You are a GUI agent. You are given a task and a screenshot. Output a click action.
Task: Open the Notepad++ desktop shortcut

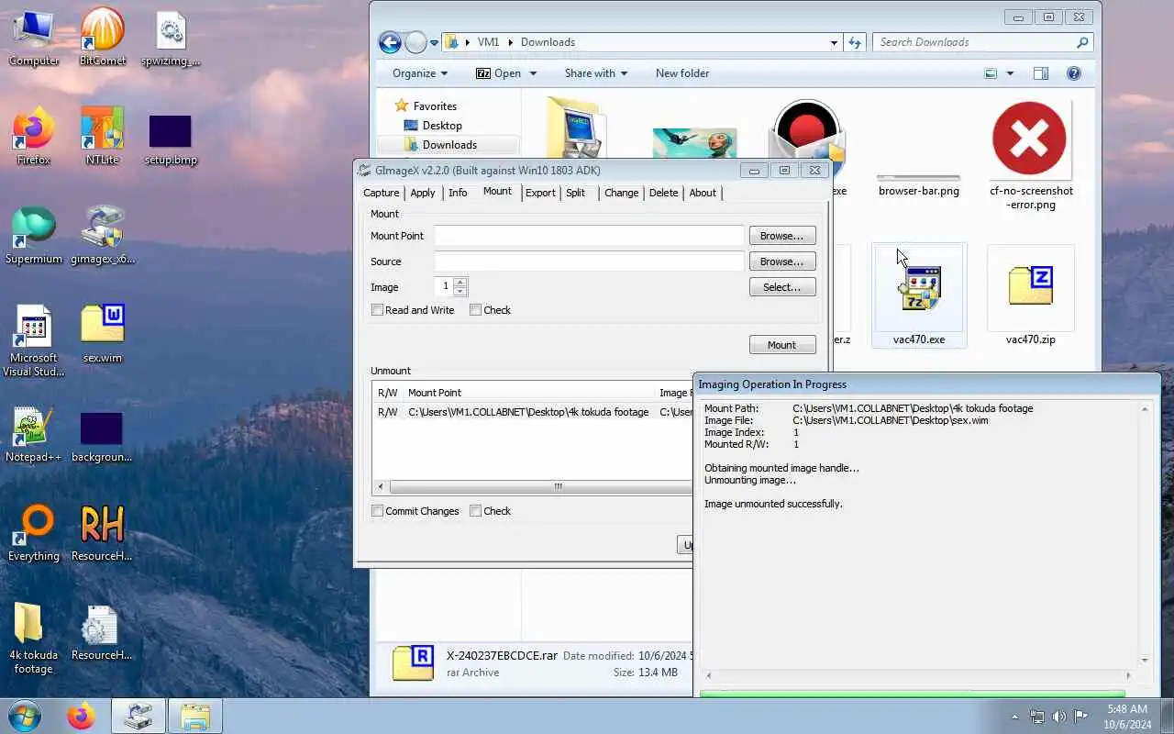click(x=34, y=433)
